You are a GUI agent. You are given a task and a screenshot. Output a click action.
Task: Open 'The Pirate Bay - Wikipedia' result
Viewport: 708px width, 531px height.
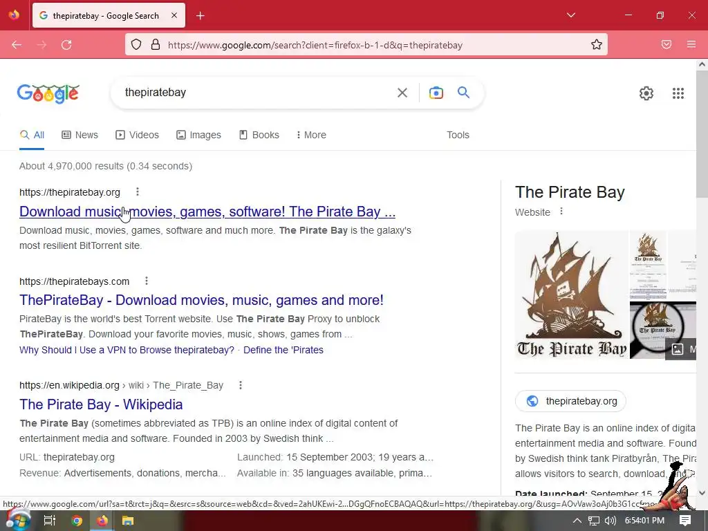pos(101,404)
